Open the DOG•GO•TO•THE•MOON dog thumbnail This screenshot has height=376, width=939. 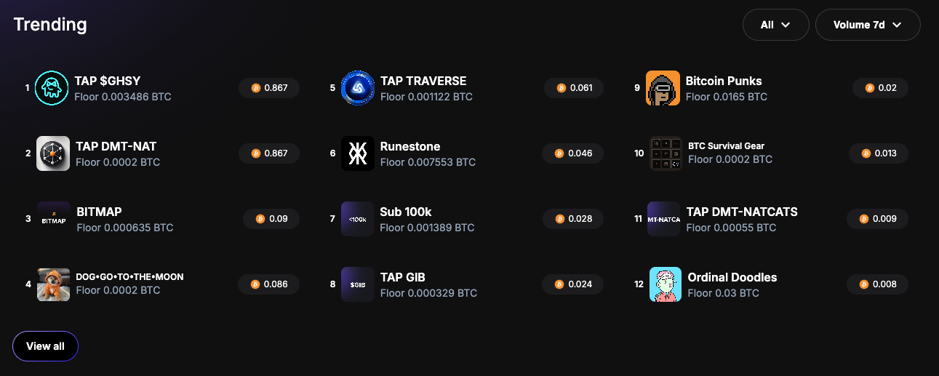(x=54, y=284)
